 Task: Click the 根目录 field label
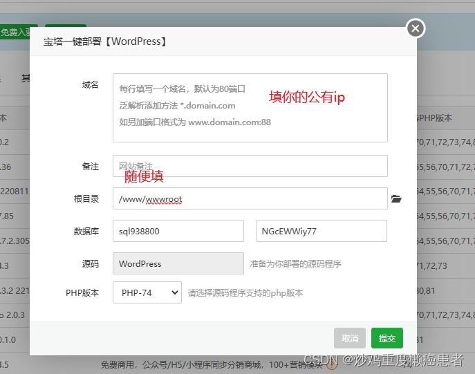pos(86,199)
